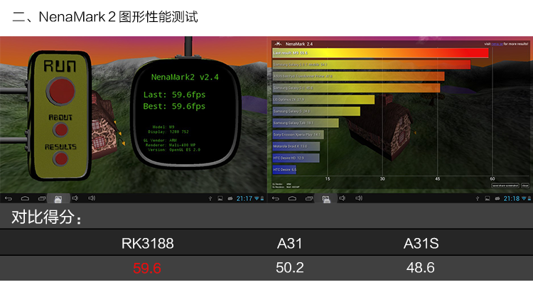Click the save/share screenshot button
Viewport: 533px width, 297px height.
point(505,185)
